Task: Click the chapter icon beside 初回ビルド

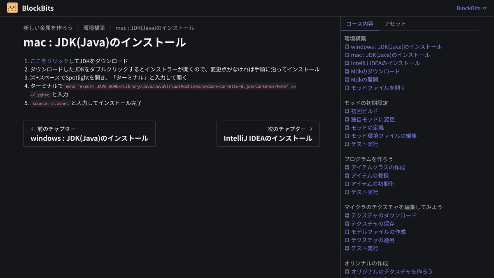Action: point(346,111)
